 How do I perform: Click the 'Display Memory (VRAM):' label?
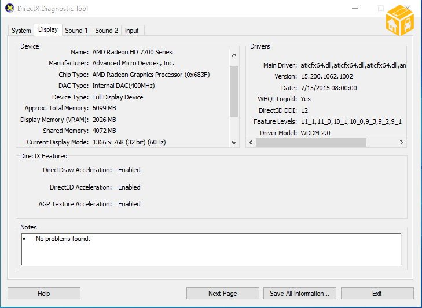tap(54, 120)
